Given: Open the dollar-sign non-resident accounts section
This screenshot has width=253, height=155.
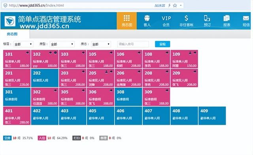Looking at the screenshot, I should [186, 21].
